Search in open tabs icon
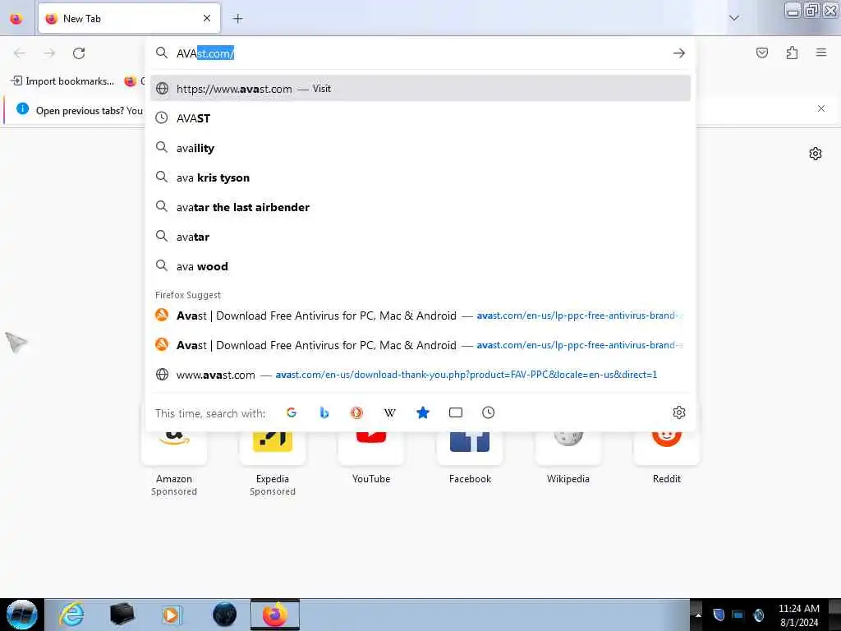 point(455,412)
